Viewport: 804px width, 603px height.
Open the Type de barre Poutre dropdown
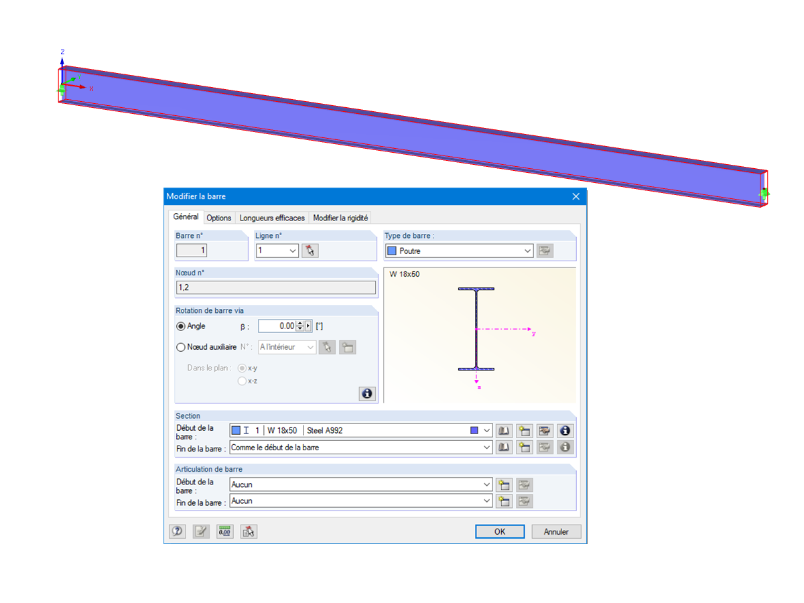click(x=527, y=251)
